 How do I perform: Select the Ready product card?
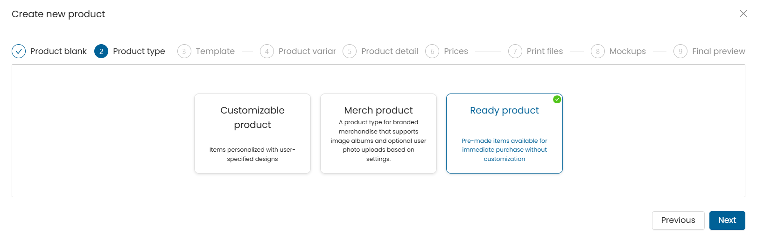(x=505, y=134)
